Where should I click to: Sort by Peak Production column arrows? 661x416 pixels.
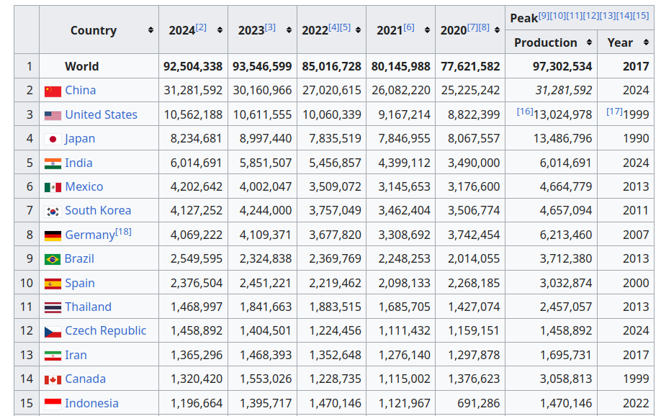pyautogui.click(x=589, y=42)
